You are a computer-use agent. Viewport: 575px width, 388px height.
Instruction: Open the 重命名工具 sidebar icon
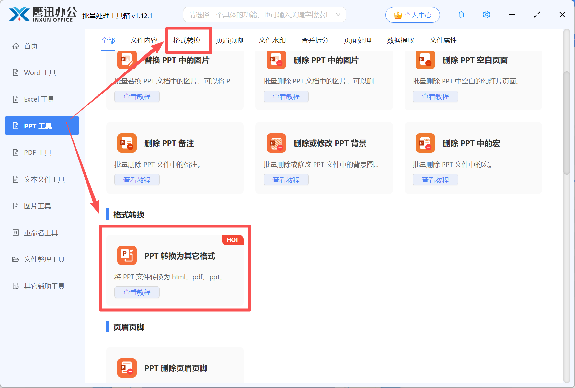[16, 232]
